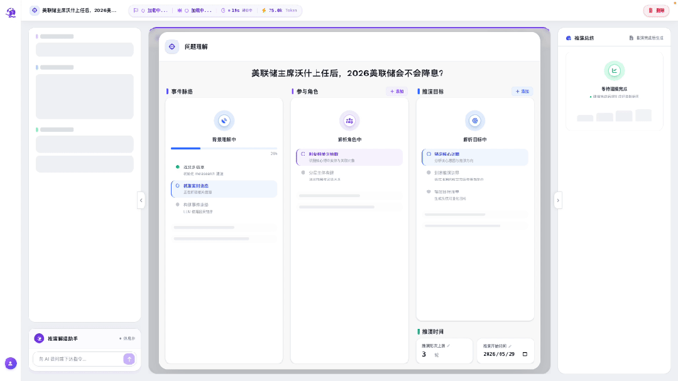Screen dimensions: 678x381
Task: Click the app globe logo in the sidebar
Action: coord(11,12)
